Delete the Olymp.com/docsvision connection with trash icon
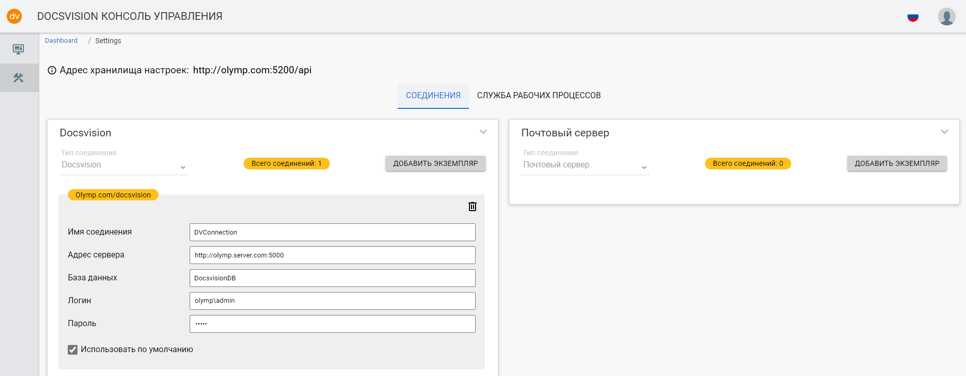This screenshot has height=376, width=966. tap(473, 206)
